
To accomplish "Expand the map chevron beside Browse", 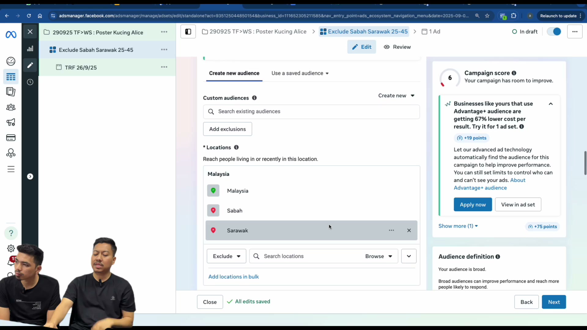I will pyautogui.click(x=409, y=256).
